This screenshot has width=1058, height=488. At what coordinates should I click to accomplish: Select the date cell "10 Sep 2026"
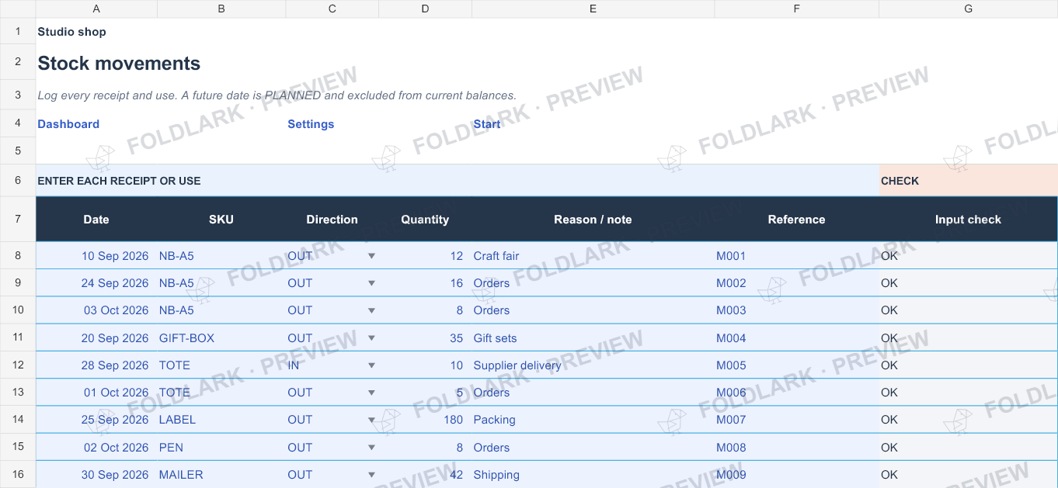(x=96, y=256)
